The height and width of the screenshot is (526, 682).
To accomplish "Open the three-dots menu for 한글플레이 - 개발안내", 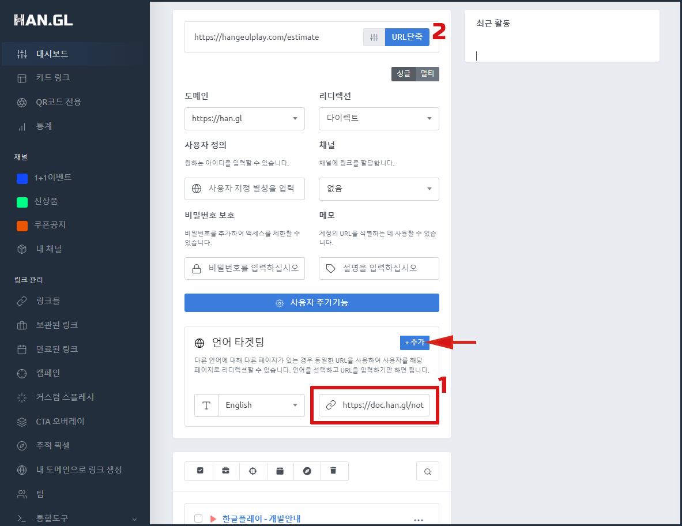I will coord(419,520).
